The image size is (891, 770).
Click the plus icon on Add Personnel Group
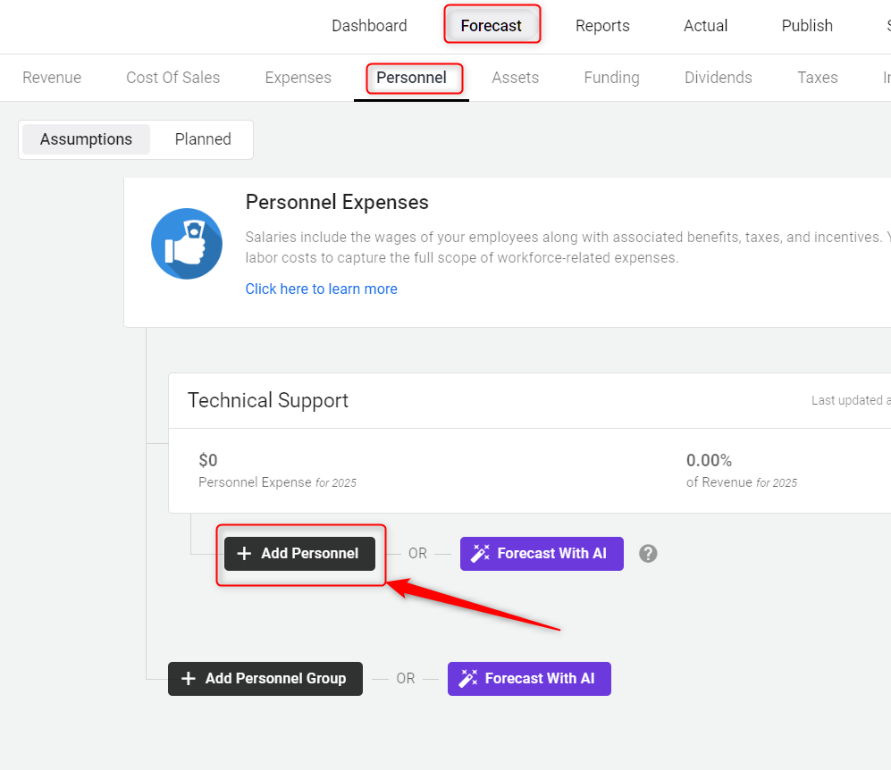[189, 679]
